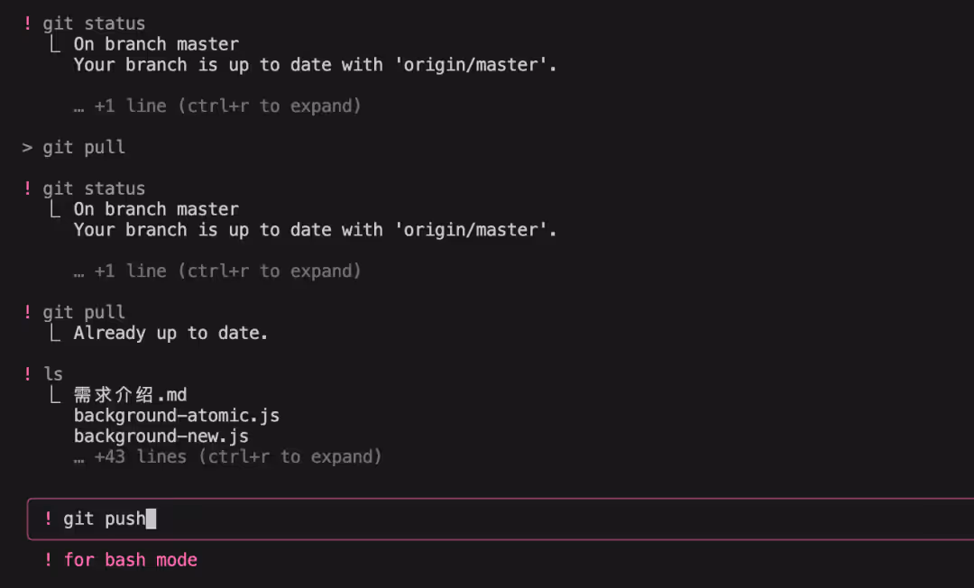Image resolution: width=974 pixels, height=588 pixels.
Task: Click the block cursor after "git push"
Action: [152, 519]
